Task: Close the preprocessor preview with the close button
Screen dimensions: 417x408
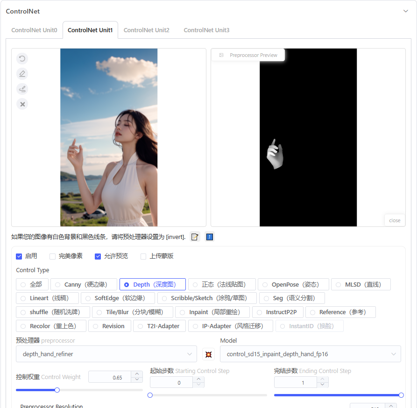Action: click(x=395, y=220)
